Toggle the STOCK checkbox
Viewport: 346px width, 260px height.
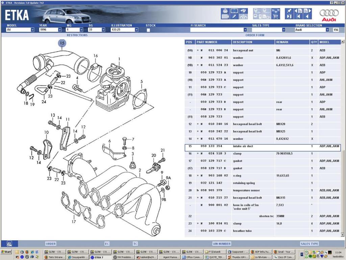pyautogui.click(x=148, y=30)
